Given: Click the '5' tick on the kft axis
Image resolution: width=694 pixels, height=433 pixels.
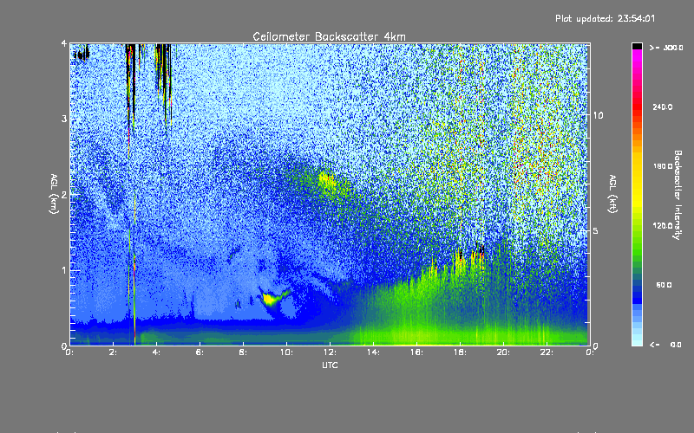Looking at the screenshot, I should (x=596, y=231).
